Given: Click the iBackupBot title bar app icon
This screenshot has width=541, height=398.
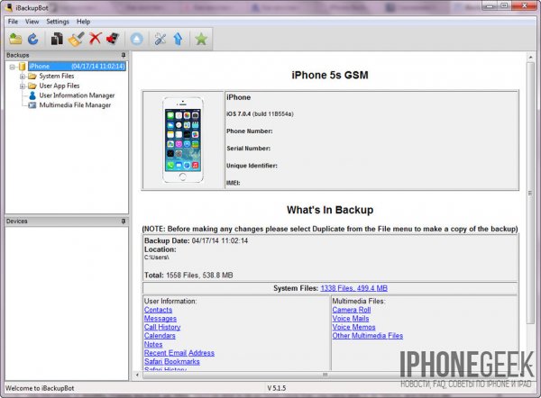Looking at the screenshot, I should coord(9,7).
